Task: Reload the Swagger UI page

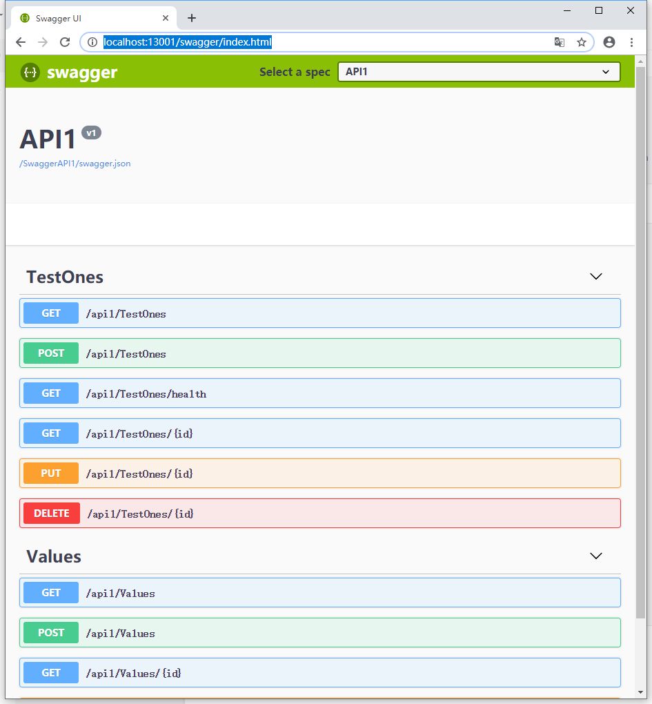Action: (65, 42)
